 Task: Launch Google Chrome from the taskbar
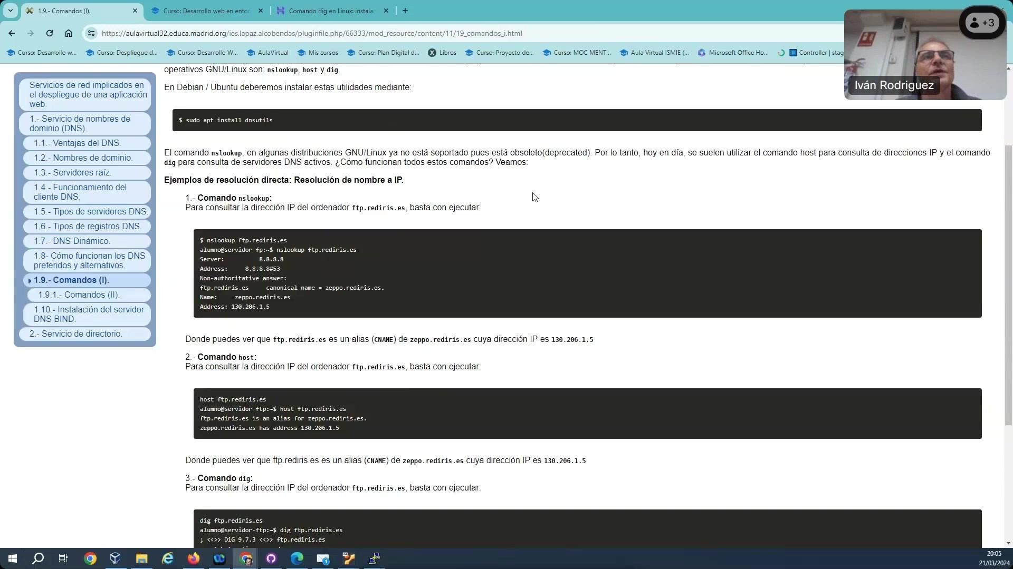pyautogui.click(x=90, y=558)
